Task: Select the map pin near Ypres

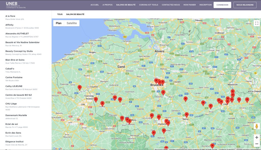Action: coord(80,87)
